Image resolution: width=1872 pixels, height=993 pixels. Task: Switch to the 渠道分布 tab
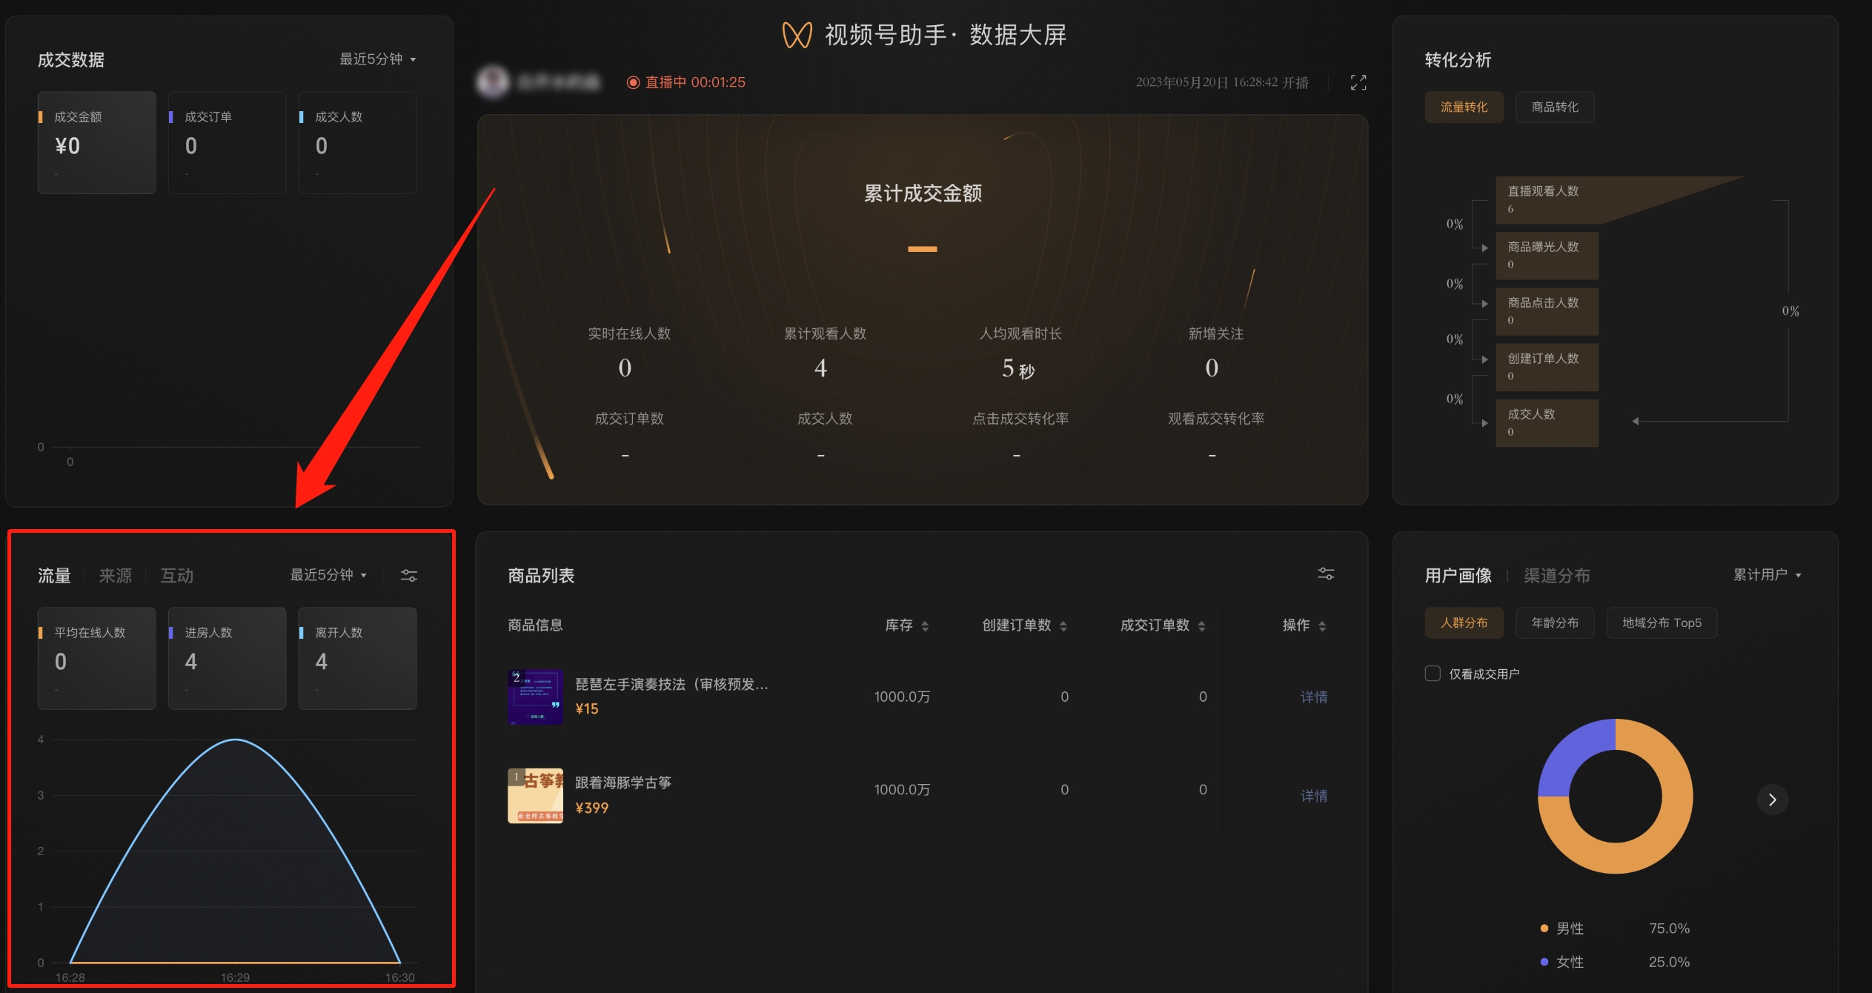1556,576
